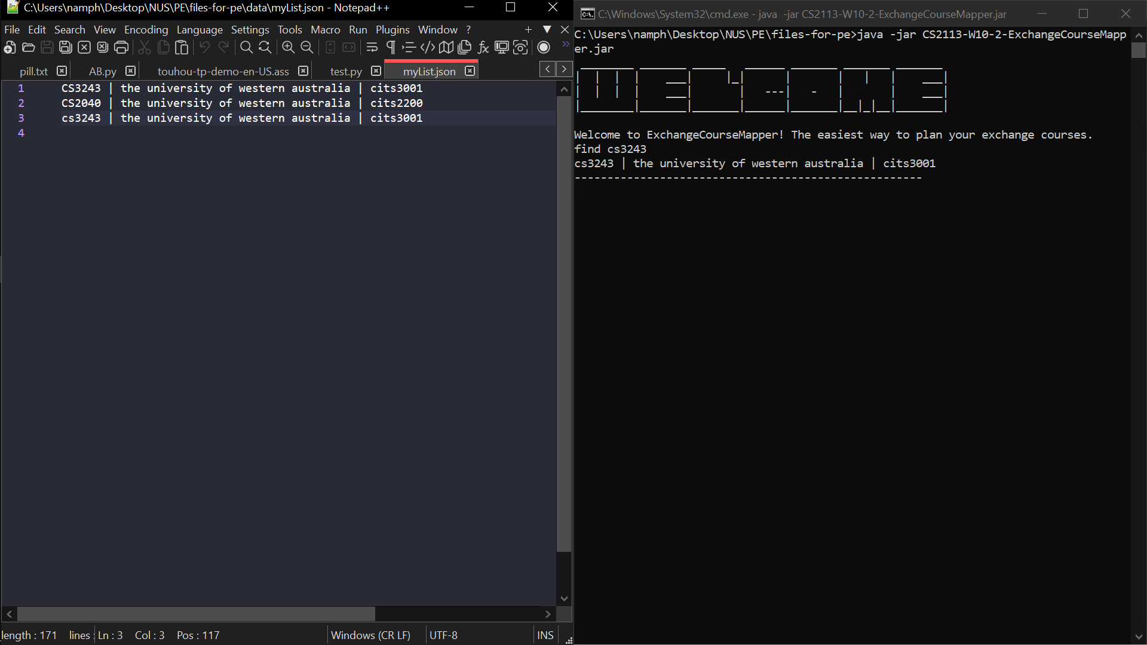Click the Open file folder icon

click(x=28, y=48)
